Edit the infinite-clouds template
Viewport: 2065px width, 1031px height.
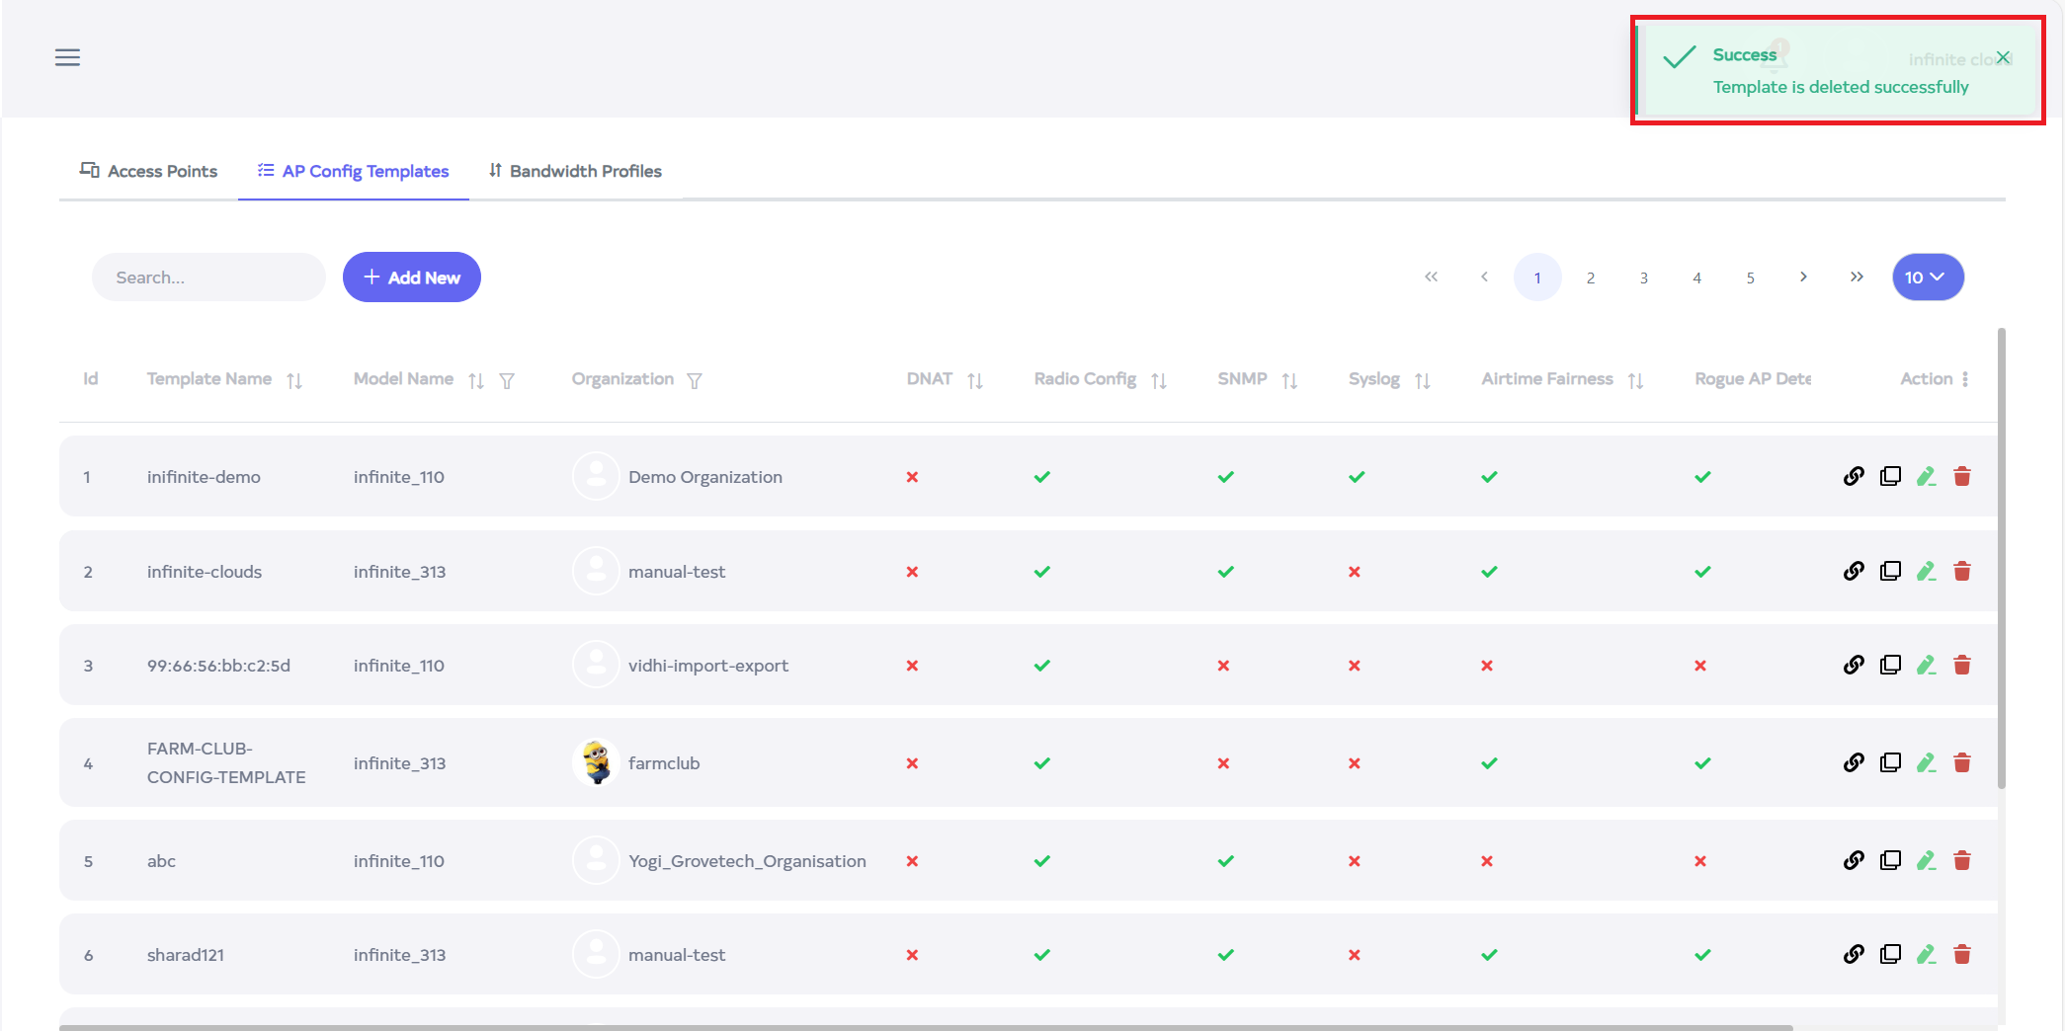click(1926, 572)
